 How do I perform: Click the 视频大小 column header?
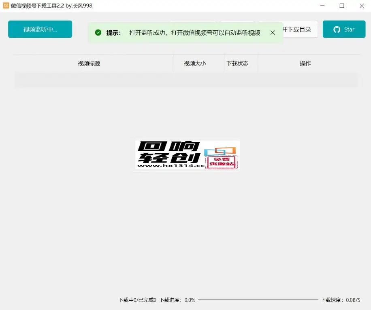tap(195, 63)
